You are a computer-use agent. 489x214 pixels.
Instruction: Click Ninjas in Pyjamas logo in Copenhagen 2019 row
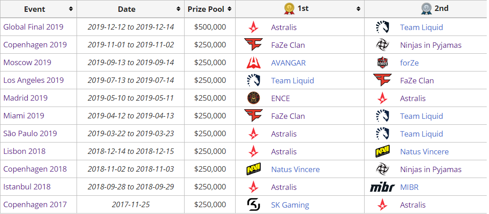tap(382, 45)
